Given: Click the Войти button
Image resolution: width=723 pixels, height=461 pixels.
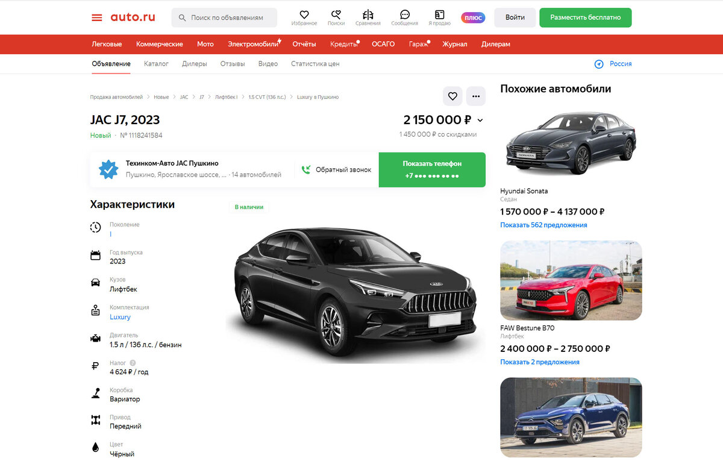Looking at the screenshot, I should [x=515, y=17].
